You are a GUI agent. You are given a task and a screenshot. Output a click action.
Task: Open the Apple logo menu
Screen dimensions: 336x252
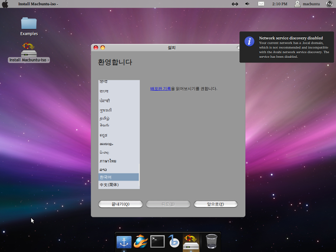[x=5, y=4]
